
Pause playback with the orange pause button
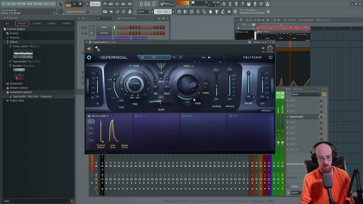pos(74,4)
